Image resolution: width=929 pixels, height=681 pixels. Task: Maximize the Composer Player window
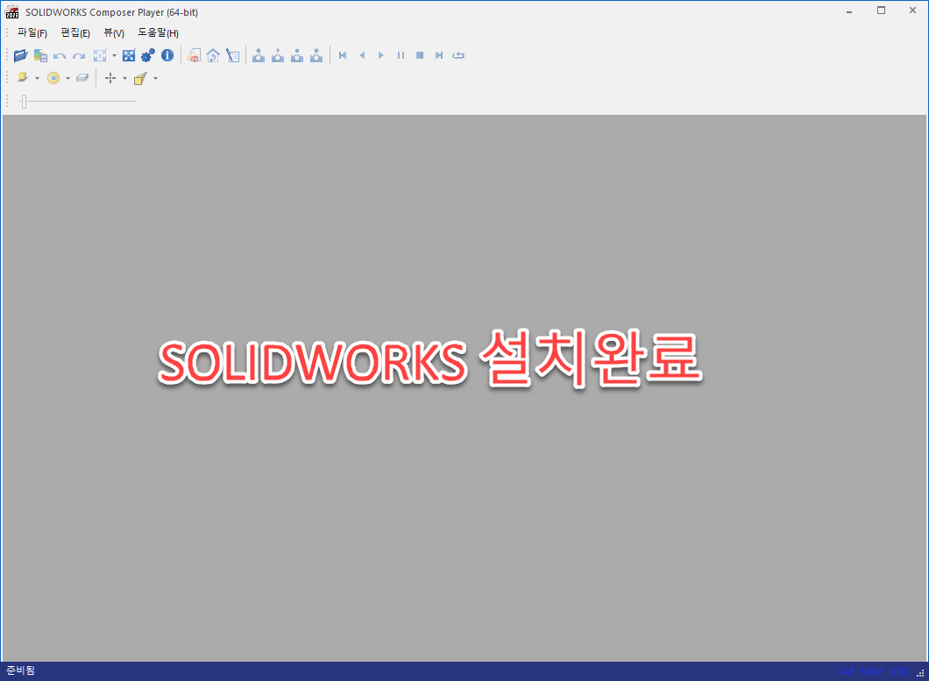(881, 11)
